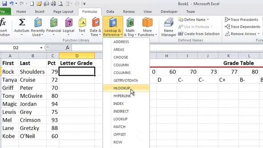Open the Name Box dropdown arrow

41,48
